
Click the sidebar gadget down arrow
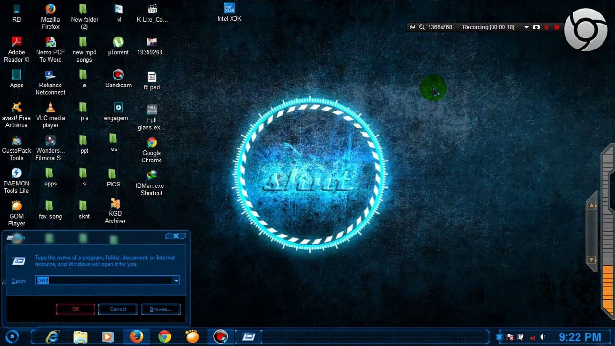tap(592, 259)
